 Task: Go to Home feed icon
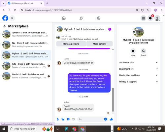(64, 18)
